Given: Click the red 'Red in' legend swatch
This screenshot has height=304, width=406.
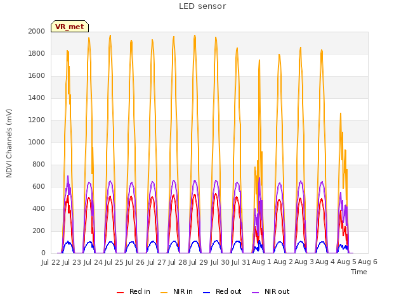Looking at the screenshot, I should (x=120, y=293).
